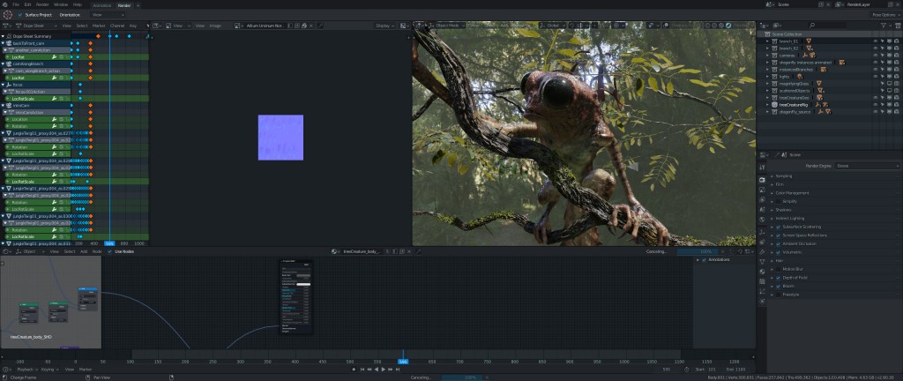Toggle the Surface Project checkbox
The image size is (903, 381).
[20, 15]
